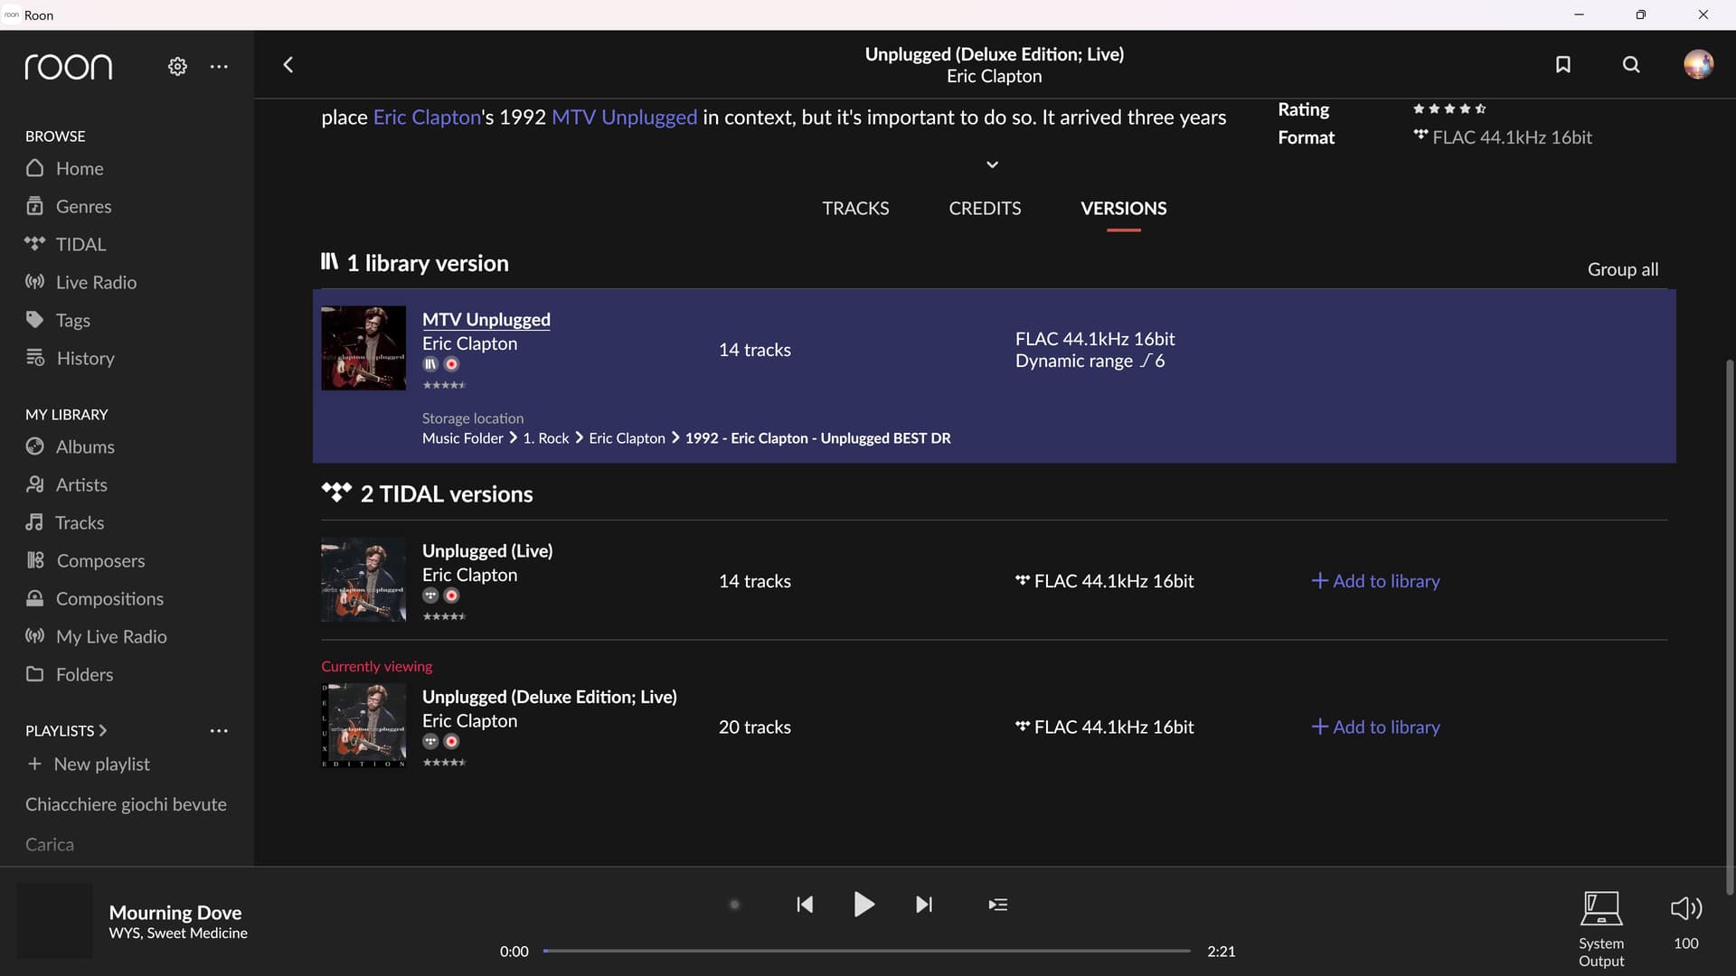Screen dimensions: 1736x976
Task: Open Eric Clapton folder in storage path
Action: [x=627, y=438]
